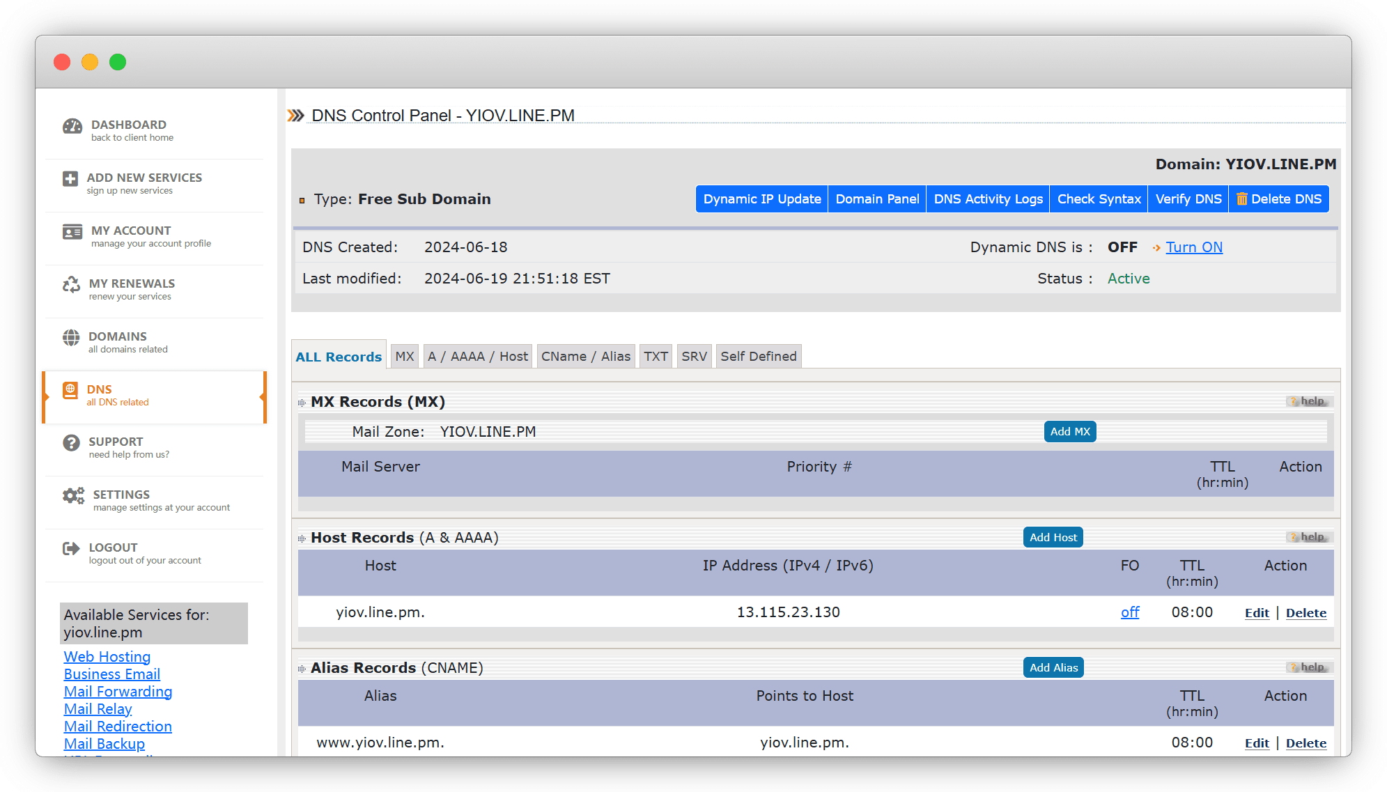Turn ON Dynamic DNS
1387x792 pixels.
pyautogui.click(x=1194, y=247)
